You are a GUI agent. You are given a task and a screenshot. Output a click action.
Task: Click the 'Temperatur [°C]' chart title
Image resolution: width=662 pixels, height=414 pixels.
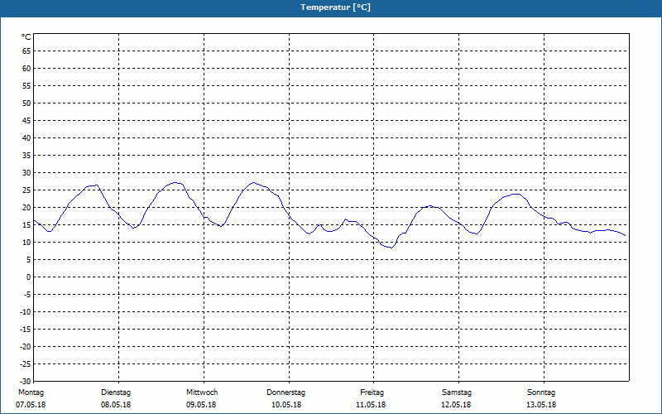pyautogui.click(x=335, y=7)
